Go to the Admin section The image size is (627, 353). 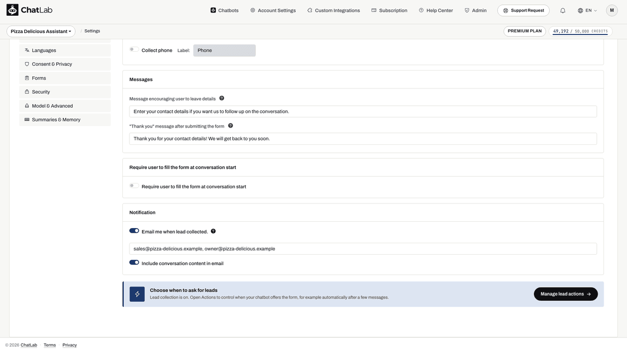pyautogui.click(x=475, y=10)
